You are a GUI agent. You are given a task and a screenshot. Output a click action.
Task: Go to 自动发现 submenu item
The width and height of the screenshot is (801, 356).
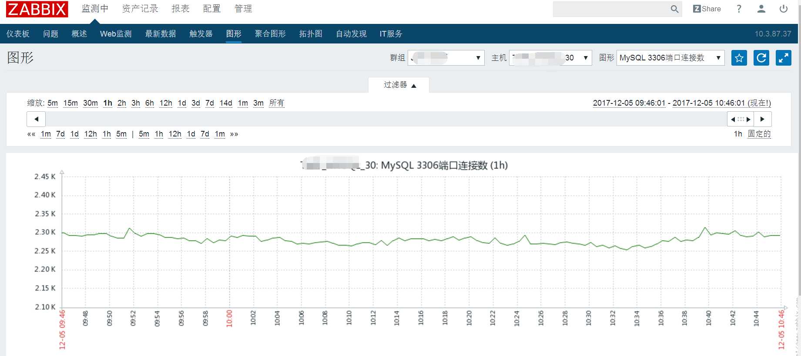pyautogui.click(x=351, y=34)
